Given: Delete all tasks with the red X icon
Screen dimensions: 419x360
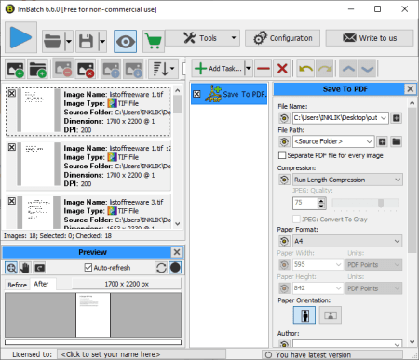Looking at the screenshot, I should tap(282, 69).
